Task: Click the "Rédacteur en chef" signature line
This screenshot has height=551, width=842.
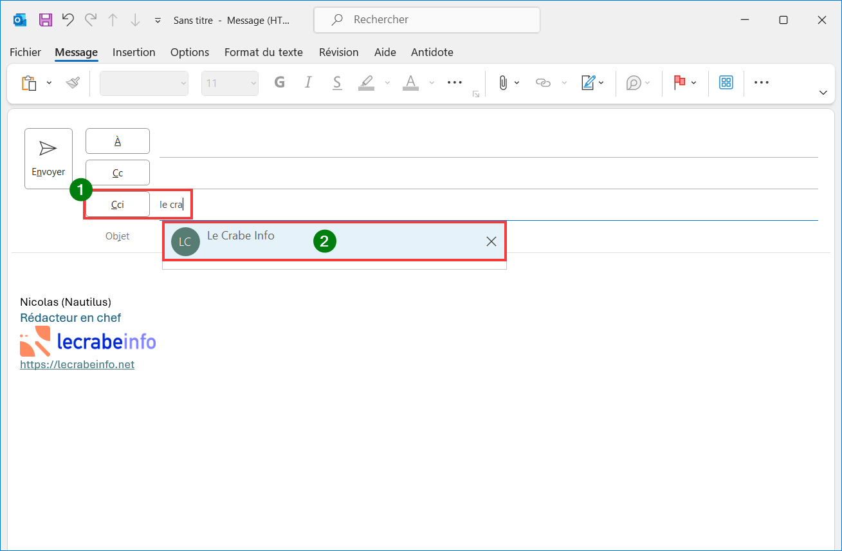Action: (71, 317)
